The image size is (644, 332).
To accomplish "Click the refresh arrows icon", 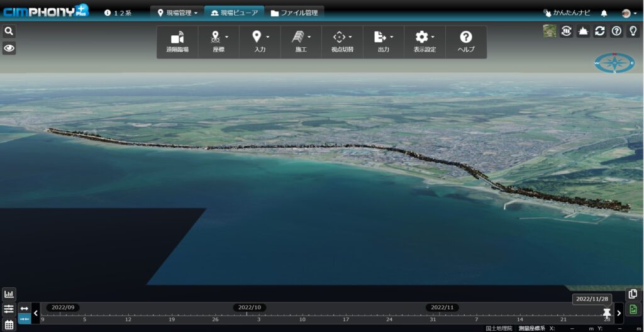I will coord(600,31).
